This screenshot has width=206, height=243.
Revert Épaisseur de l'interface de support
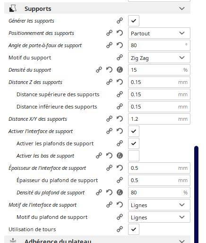[x=120, y=168]
